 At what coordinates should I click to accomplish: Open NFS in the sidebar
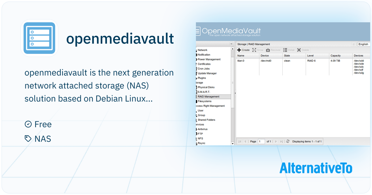[x=200, y=138]
